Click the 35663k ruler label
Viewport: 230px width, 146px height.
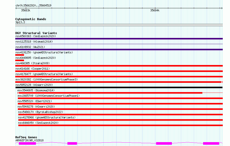pos(26,10)
